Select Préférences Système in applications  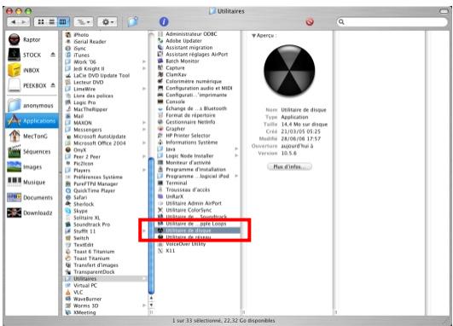(x=98, y=178)
